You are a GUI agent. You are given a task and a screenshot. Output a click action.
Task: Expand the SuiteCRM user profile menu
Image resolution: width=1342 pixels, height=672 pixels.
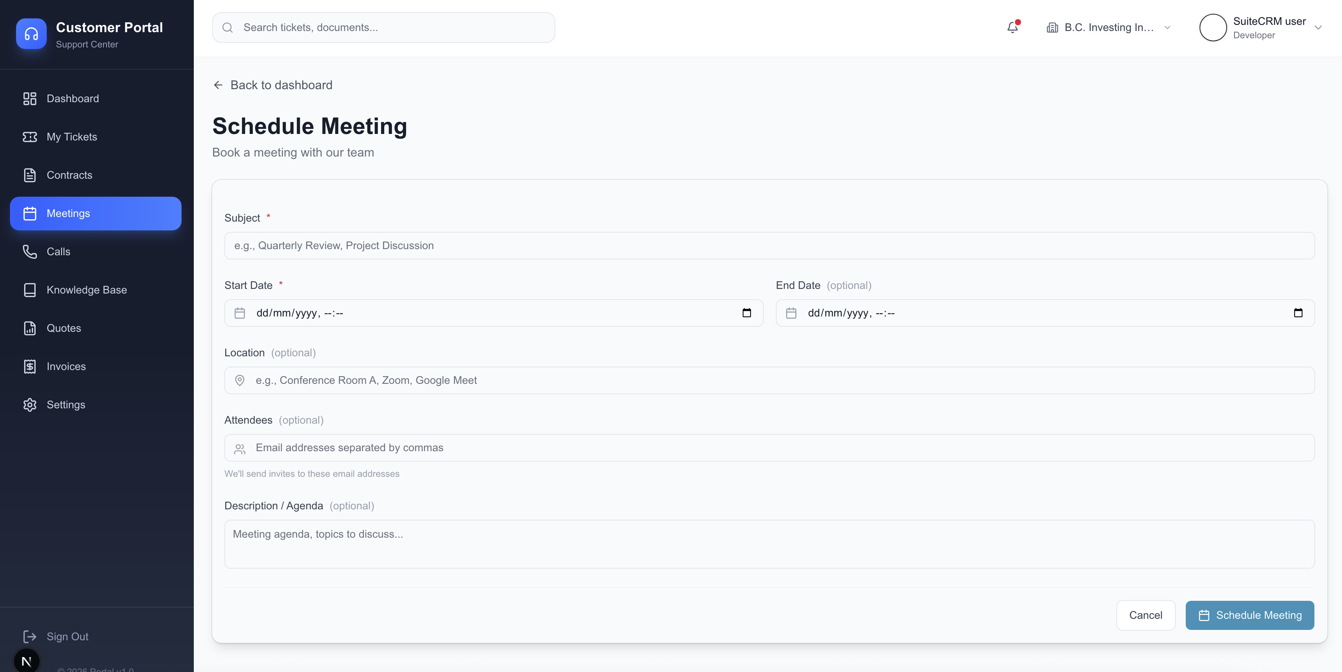(x=1318, y=28)
